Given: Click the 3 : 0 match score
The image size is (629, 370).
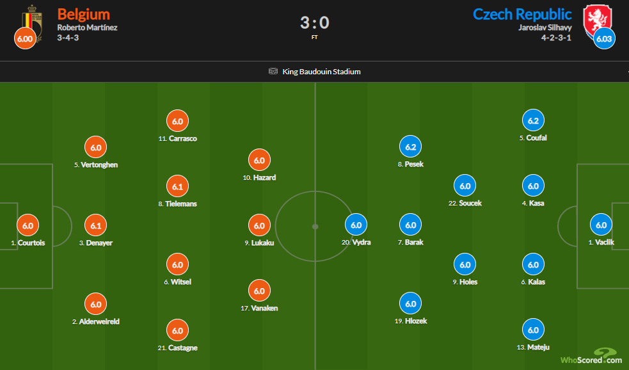Looking at the screenshot, I should pyautogui.click(x=314, y=23).
